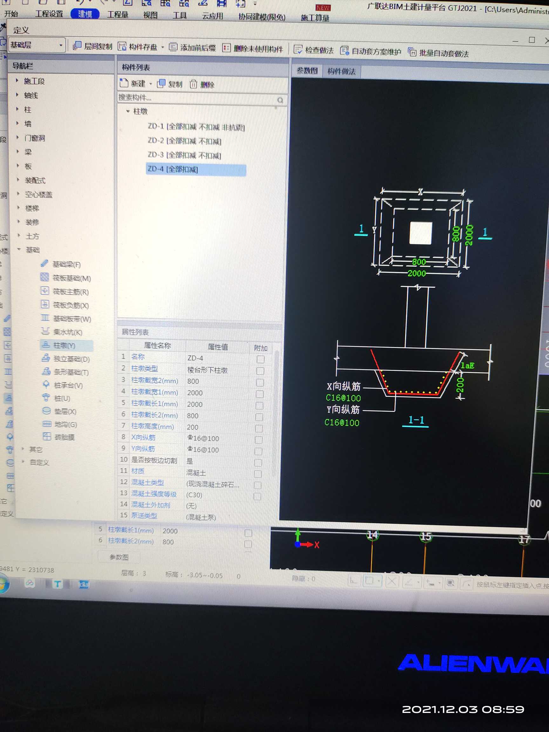Collapse 柱墩 group in component list
The height and width of the screenshot is (732, 549).
[128, 111]
